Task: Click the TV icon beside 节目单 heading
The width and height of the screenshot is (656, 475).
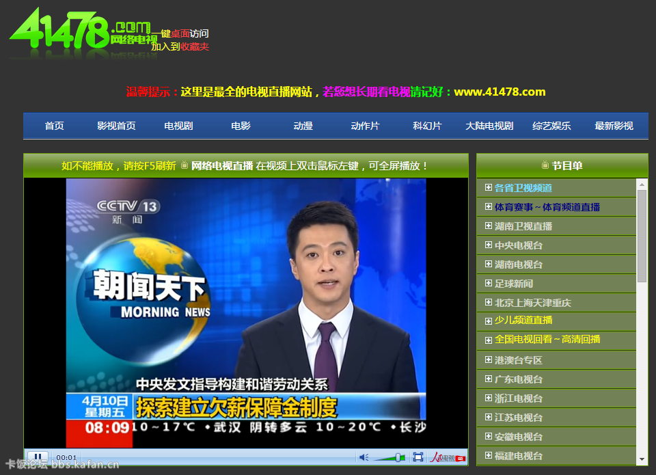Action: [x=545, y=165]
